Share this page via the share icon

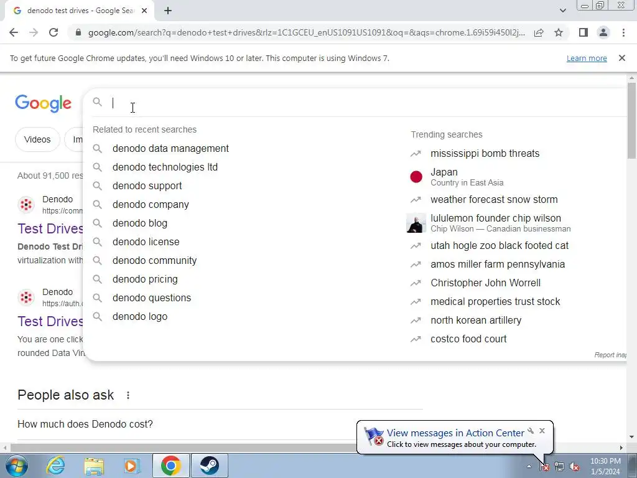pos(539,32)
